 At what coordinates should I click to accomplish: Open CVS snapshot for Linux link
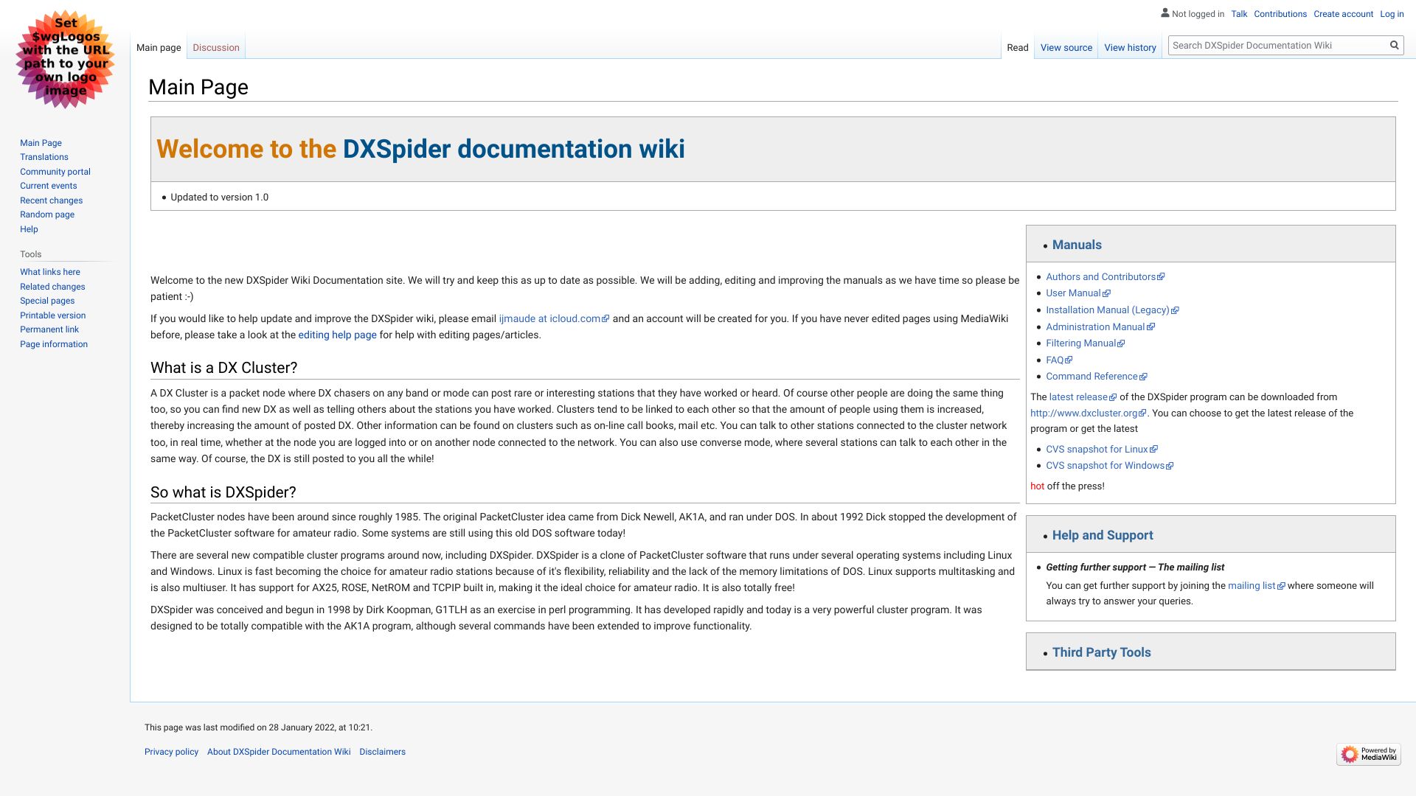pos(1101,449)
